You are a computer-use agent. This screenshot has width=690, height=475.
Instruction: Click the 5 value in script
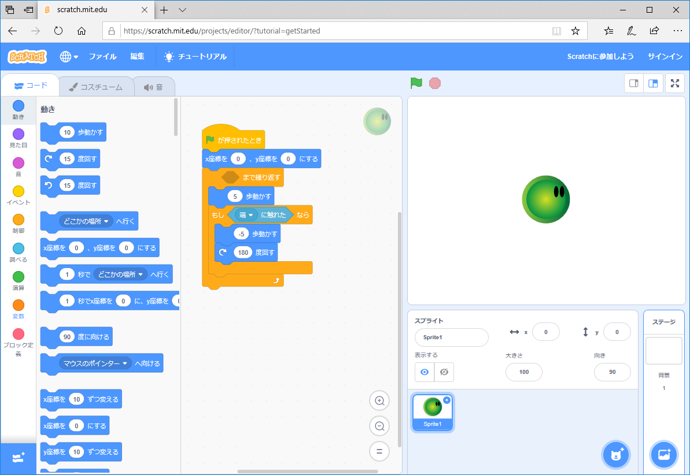click(235, 196)
